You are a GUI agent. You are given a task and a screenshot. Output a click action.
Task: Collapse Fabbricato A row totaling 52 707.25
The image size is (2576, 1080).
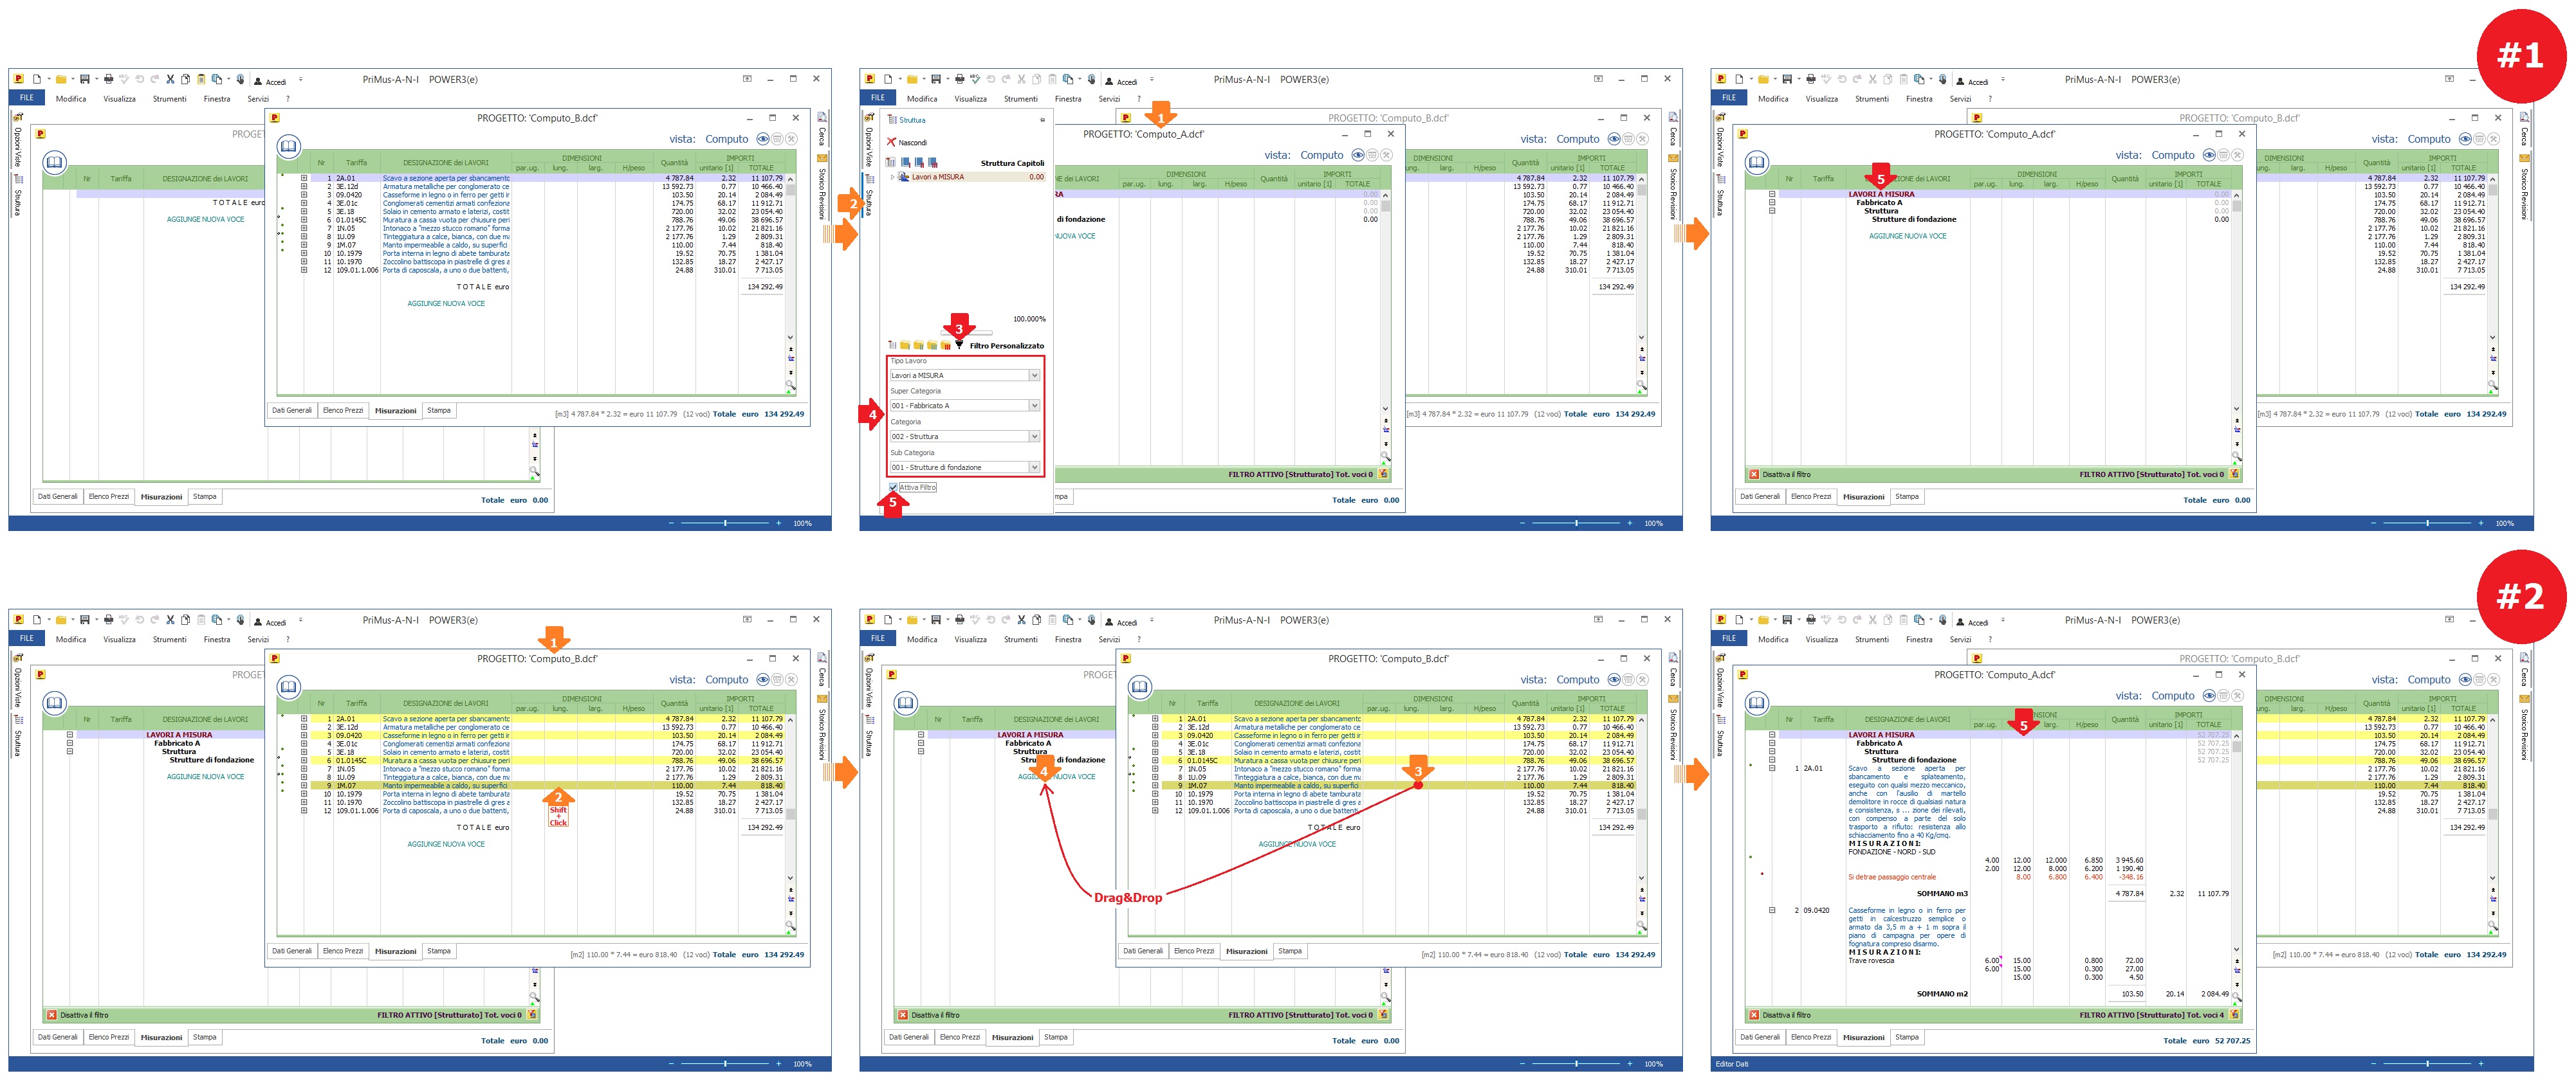1772,743
